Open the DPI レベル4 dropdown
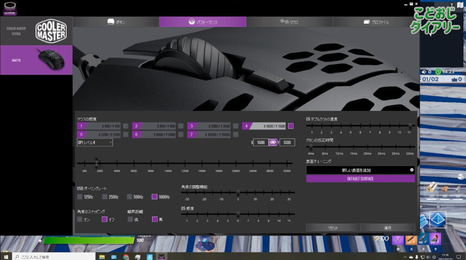466x260 pixels. tap(95, 142)
